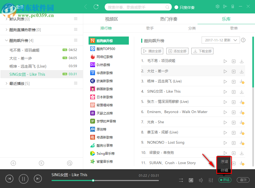Open menu for 默认列表 playlist
Viewport: 255px width, 188px height.
[76, 19]
